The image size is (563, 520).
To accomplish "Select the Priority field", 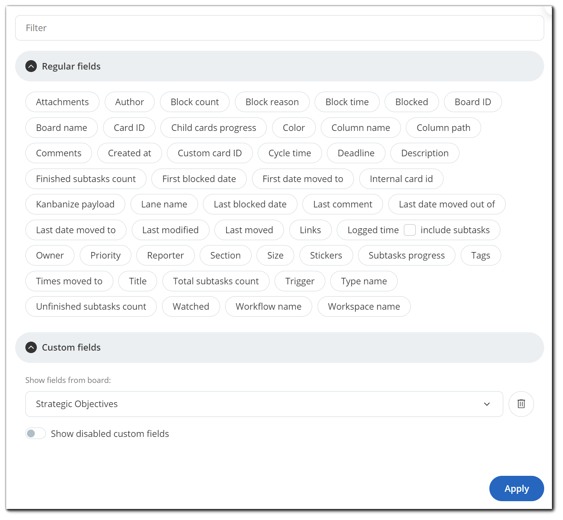I will coord(105,255).
